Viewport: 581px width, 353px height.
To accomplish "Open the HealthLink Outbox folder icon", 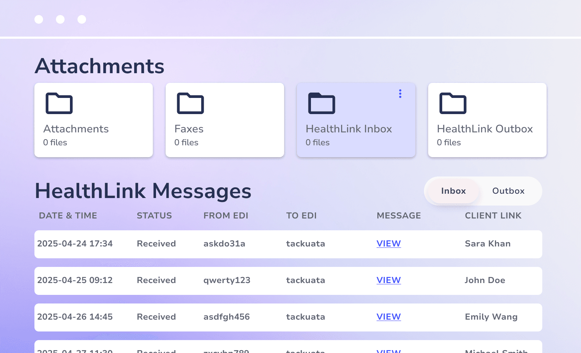I will (453, 103).
